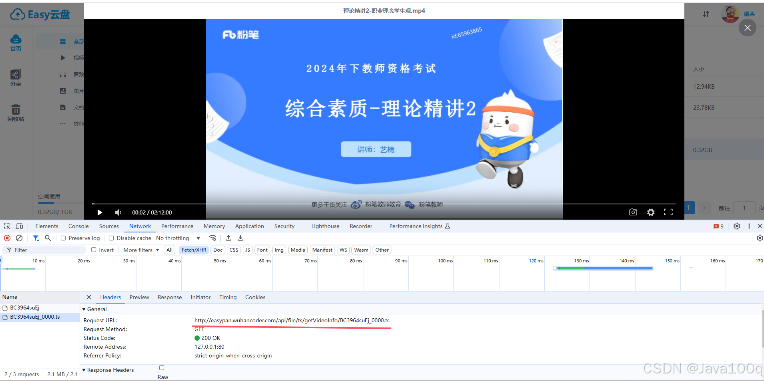The image size is (764, 381).
Task: Toggle DevTools device toolbar
Action: 19,226
